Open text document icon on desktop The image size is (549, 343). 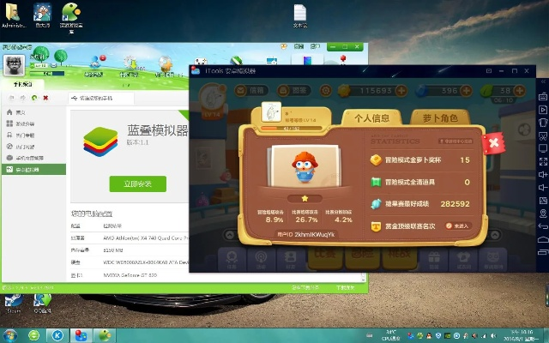[300, 15]
